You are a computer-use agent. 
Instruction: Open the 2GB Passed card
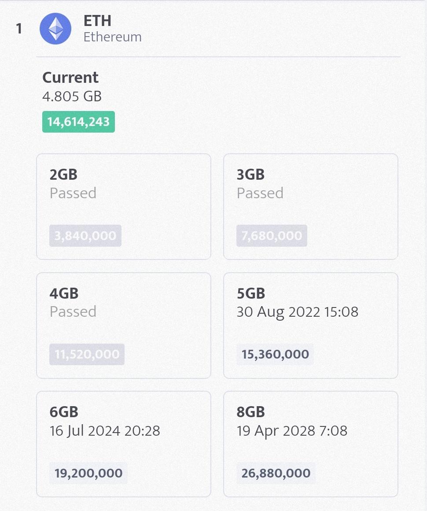(124, 207)
